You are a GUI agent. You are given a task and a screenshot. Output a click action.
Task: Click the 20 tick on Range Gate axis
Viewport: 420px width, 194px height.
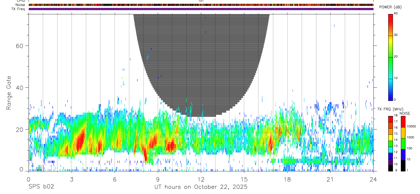pyautogui.click(x=19, y=129)
